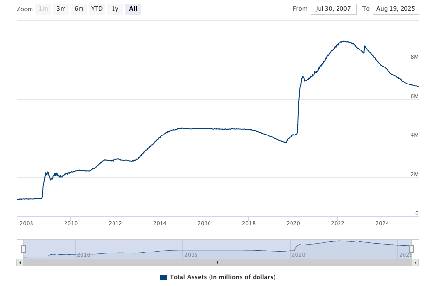This screenshot has height=286, width=436.
Task: Click the Total Assets legend color swatch
Action: tap(163, 277)
